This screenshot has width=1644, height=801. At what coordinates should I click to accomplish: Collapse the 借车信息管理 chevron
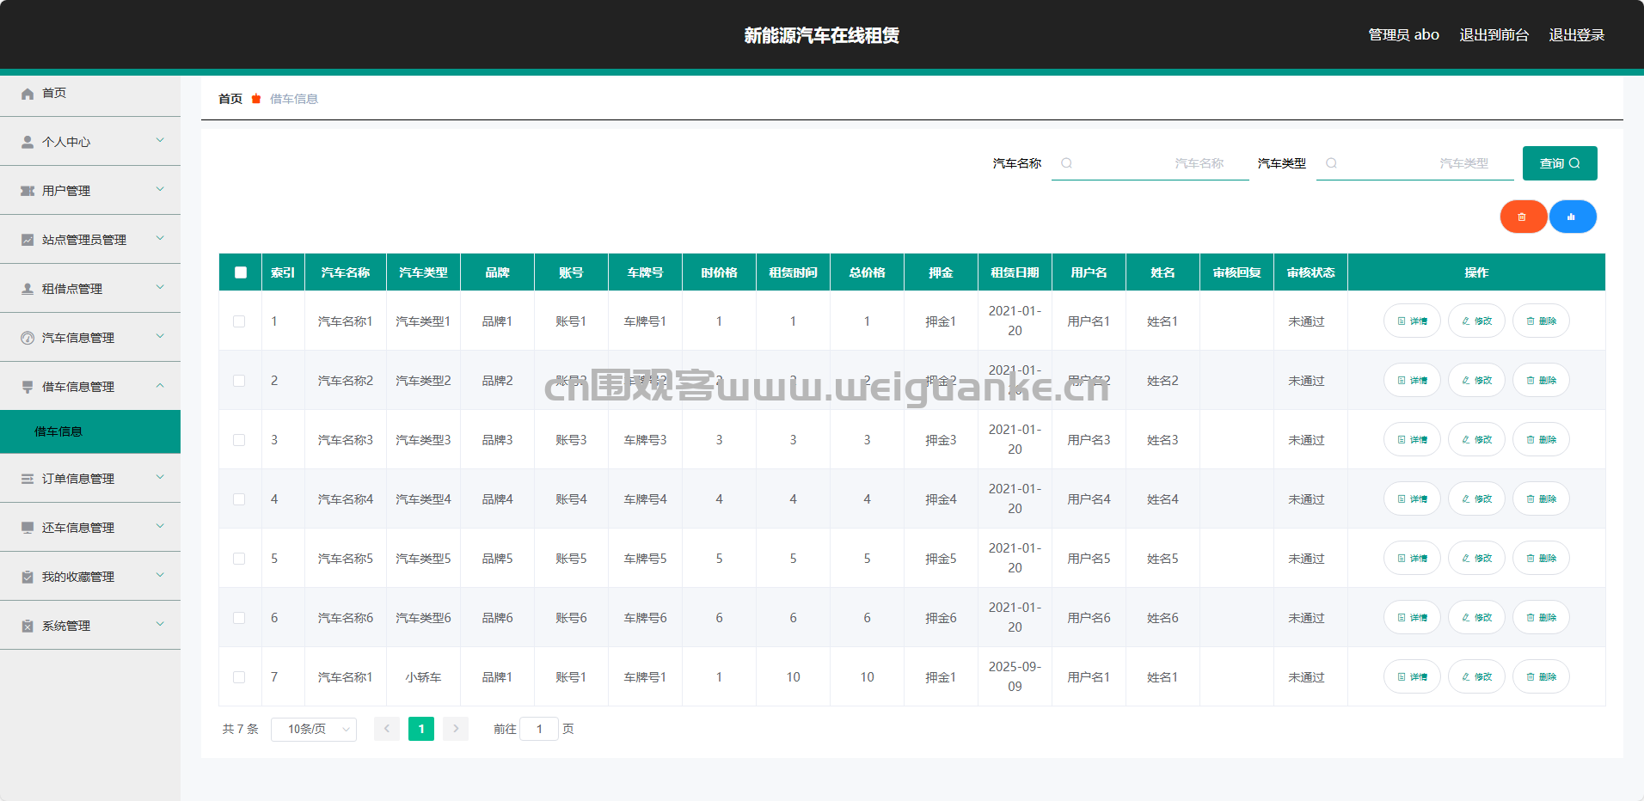pyautogui.click(x=160, y=385)
